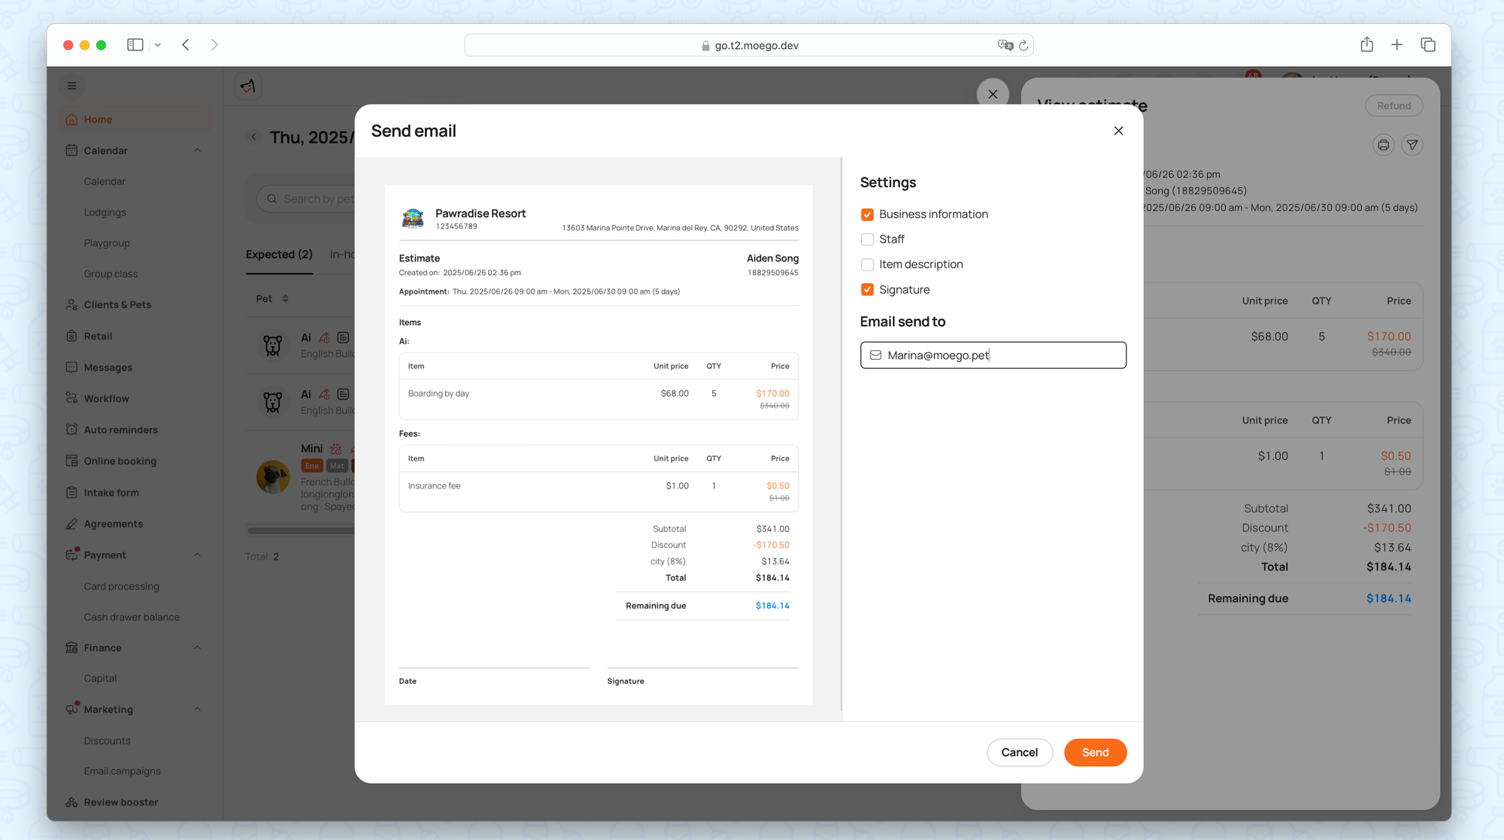Click the print icon in estimate panel
Viewport: 1504px width, 840px height.
[1383, 145]
